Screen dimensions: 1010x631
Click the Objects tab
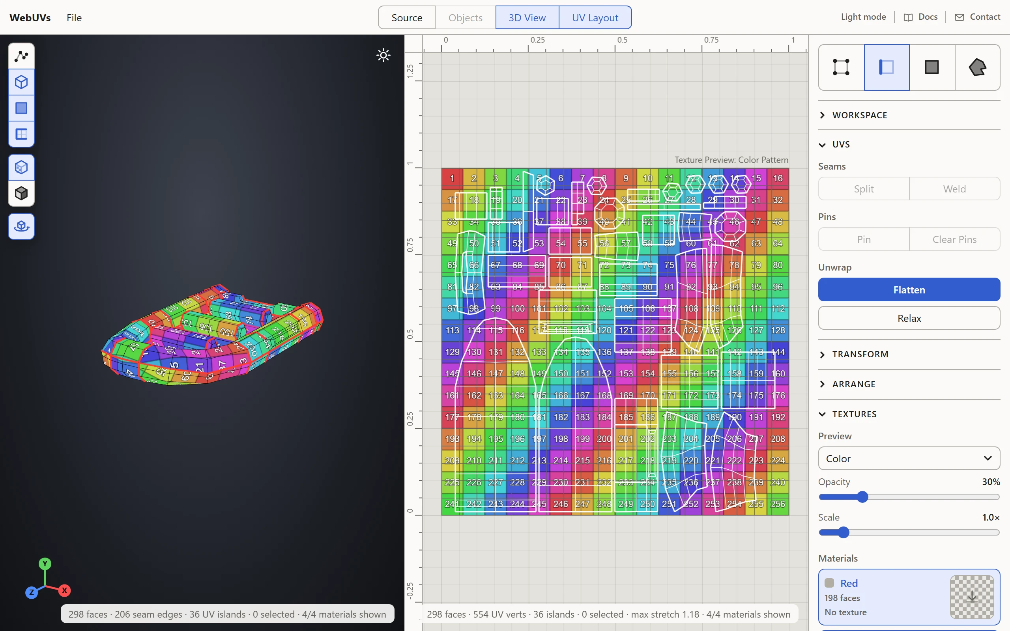(x=466, y=17)
